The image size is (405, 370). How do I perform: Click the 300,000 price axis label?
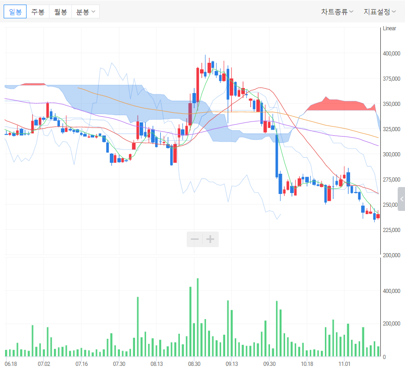391,155
